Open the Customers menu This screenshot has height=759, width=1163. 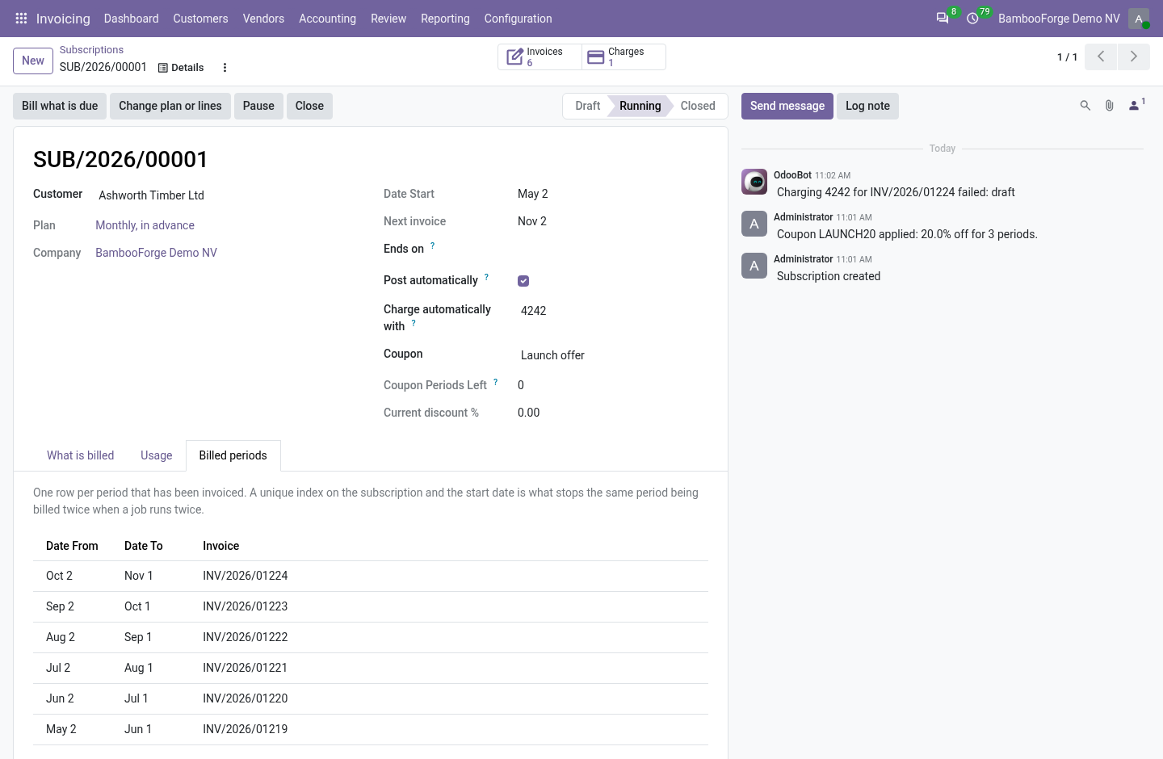click(200, 19)
